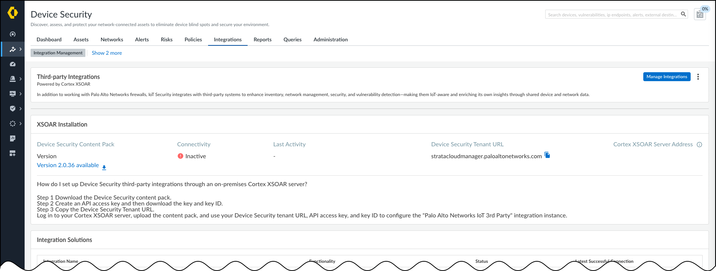Expand chevron next to monitor pulse sidebar icon
Viewport: 716px width, 271px height.
21,94
